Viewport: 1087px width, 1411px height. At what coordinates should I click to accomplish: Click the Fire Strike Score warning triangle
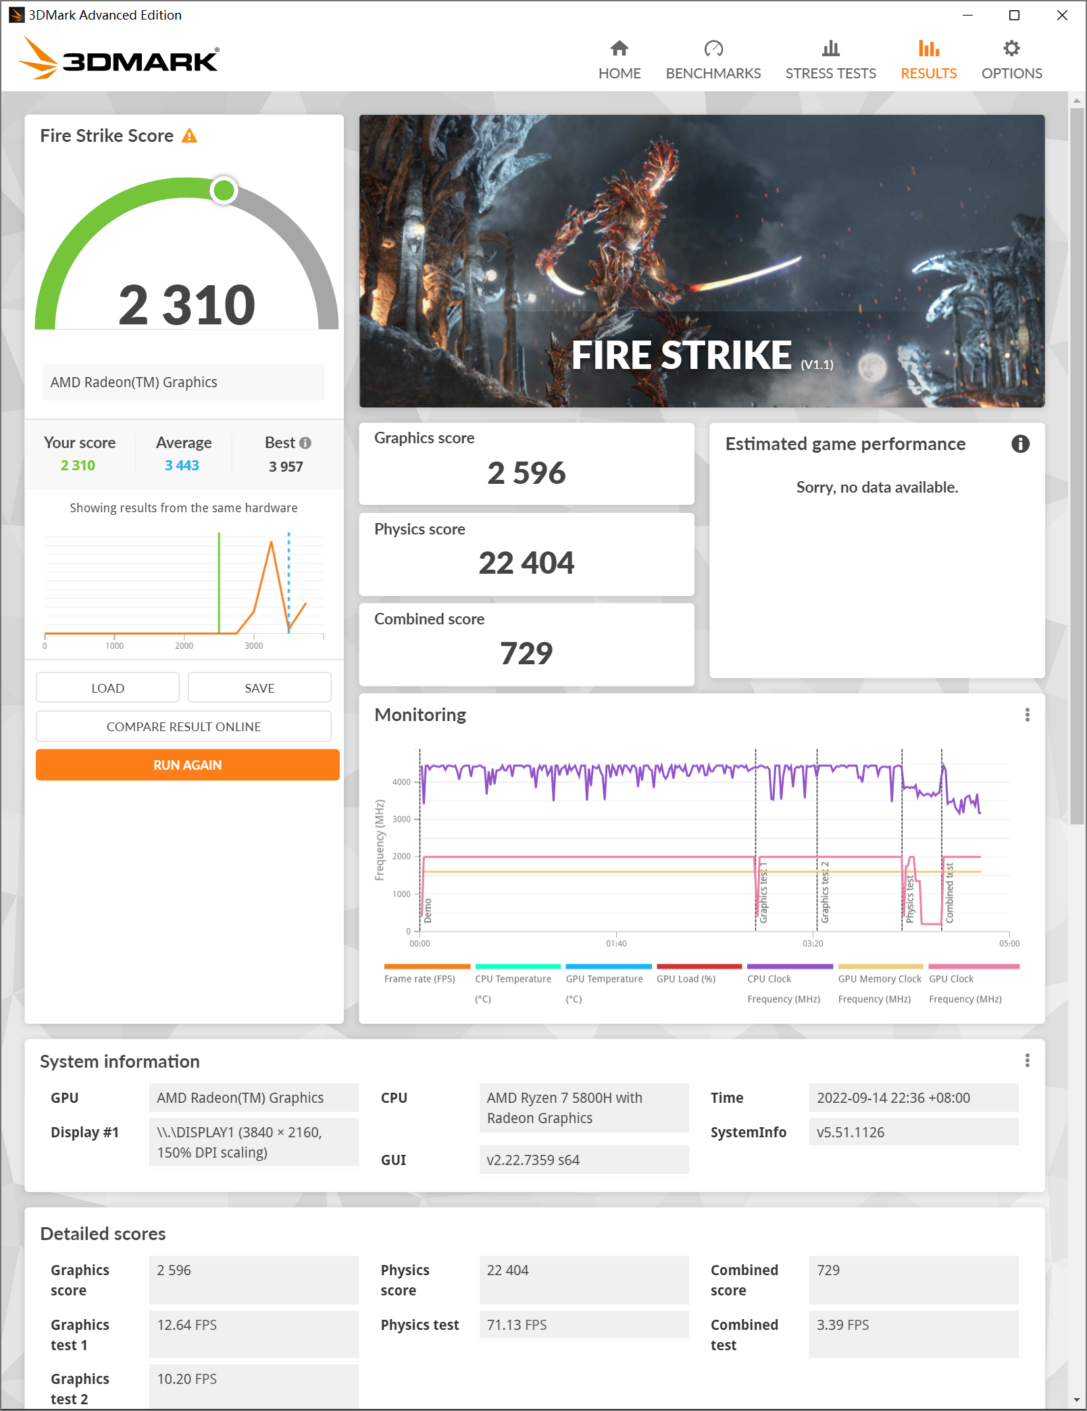click(x=190, y=136)
